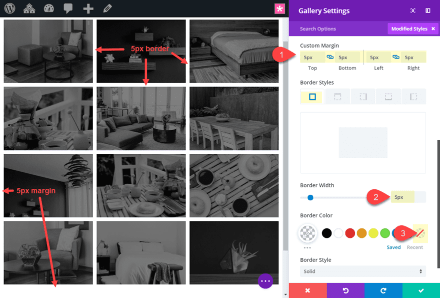Expand the gallery options with purple ellipsis button
The width and height of the screenshot is (440, 298).
(265, 281)
